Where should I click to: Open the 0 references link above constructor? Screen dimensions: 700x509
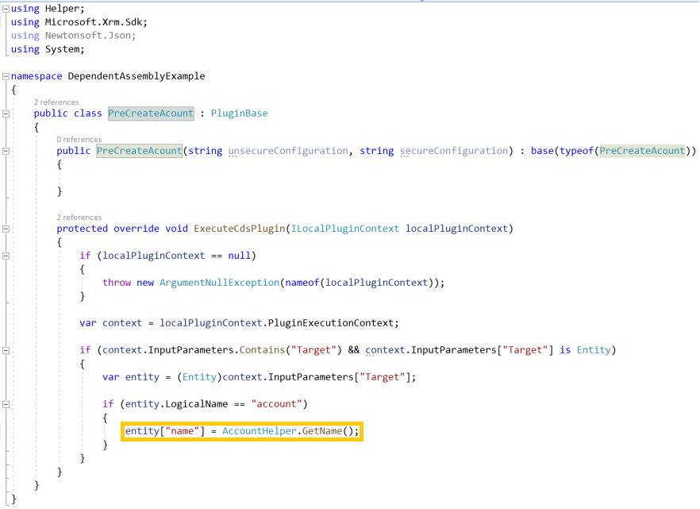tap(79, 140)
